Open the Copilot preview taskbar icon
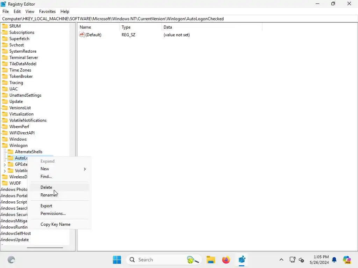The height and width of the screenshot is (268, 358). point(347,260)
